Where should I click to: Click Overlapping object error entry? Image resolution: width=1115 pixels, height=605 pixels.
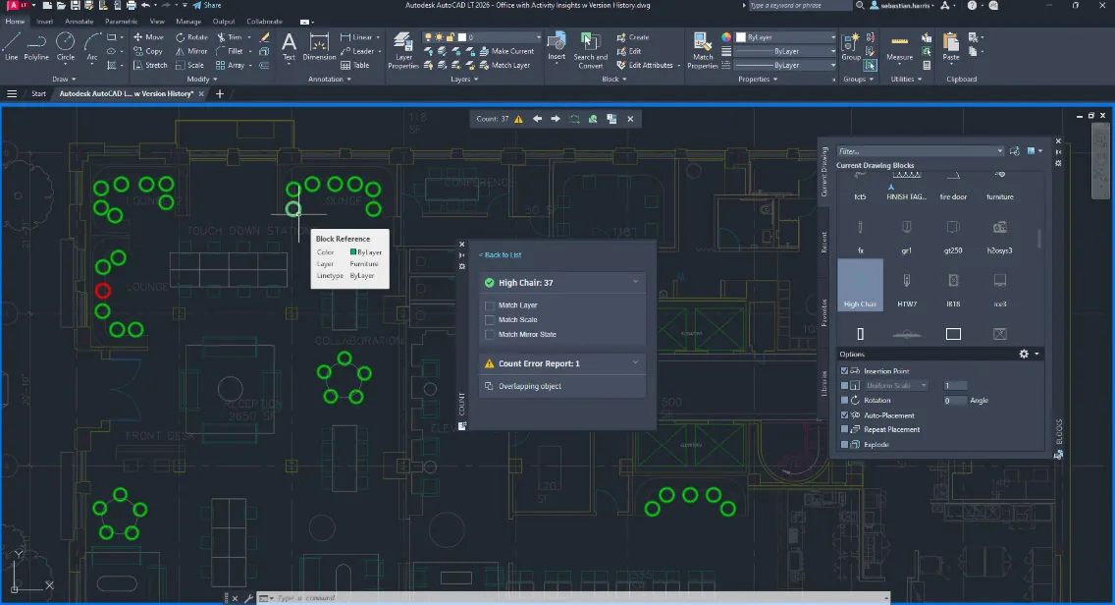click(x=530, y=386)
